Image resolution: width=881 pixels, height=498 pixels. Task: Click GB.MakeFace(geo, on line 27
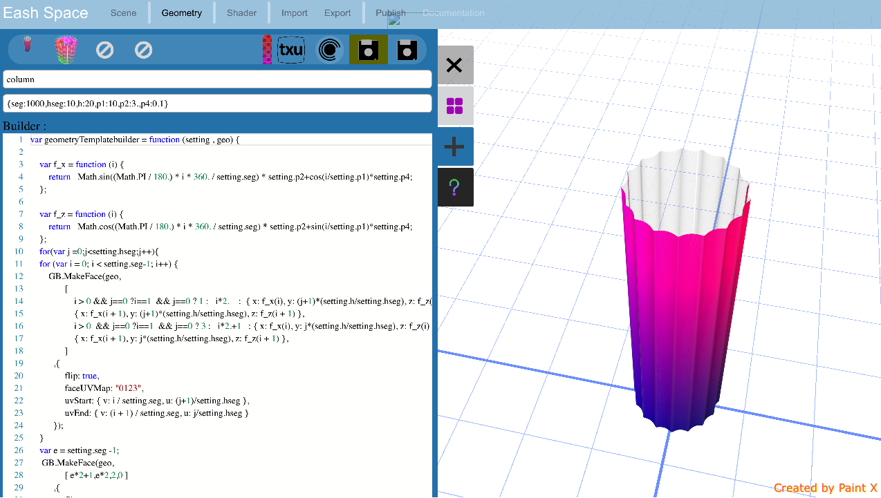[77, 463]
